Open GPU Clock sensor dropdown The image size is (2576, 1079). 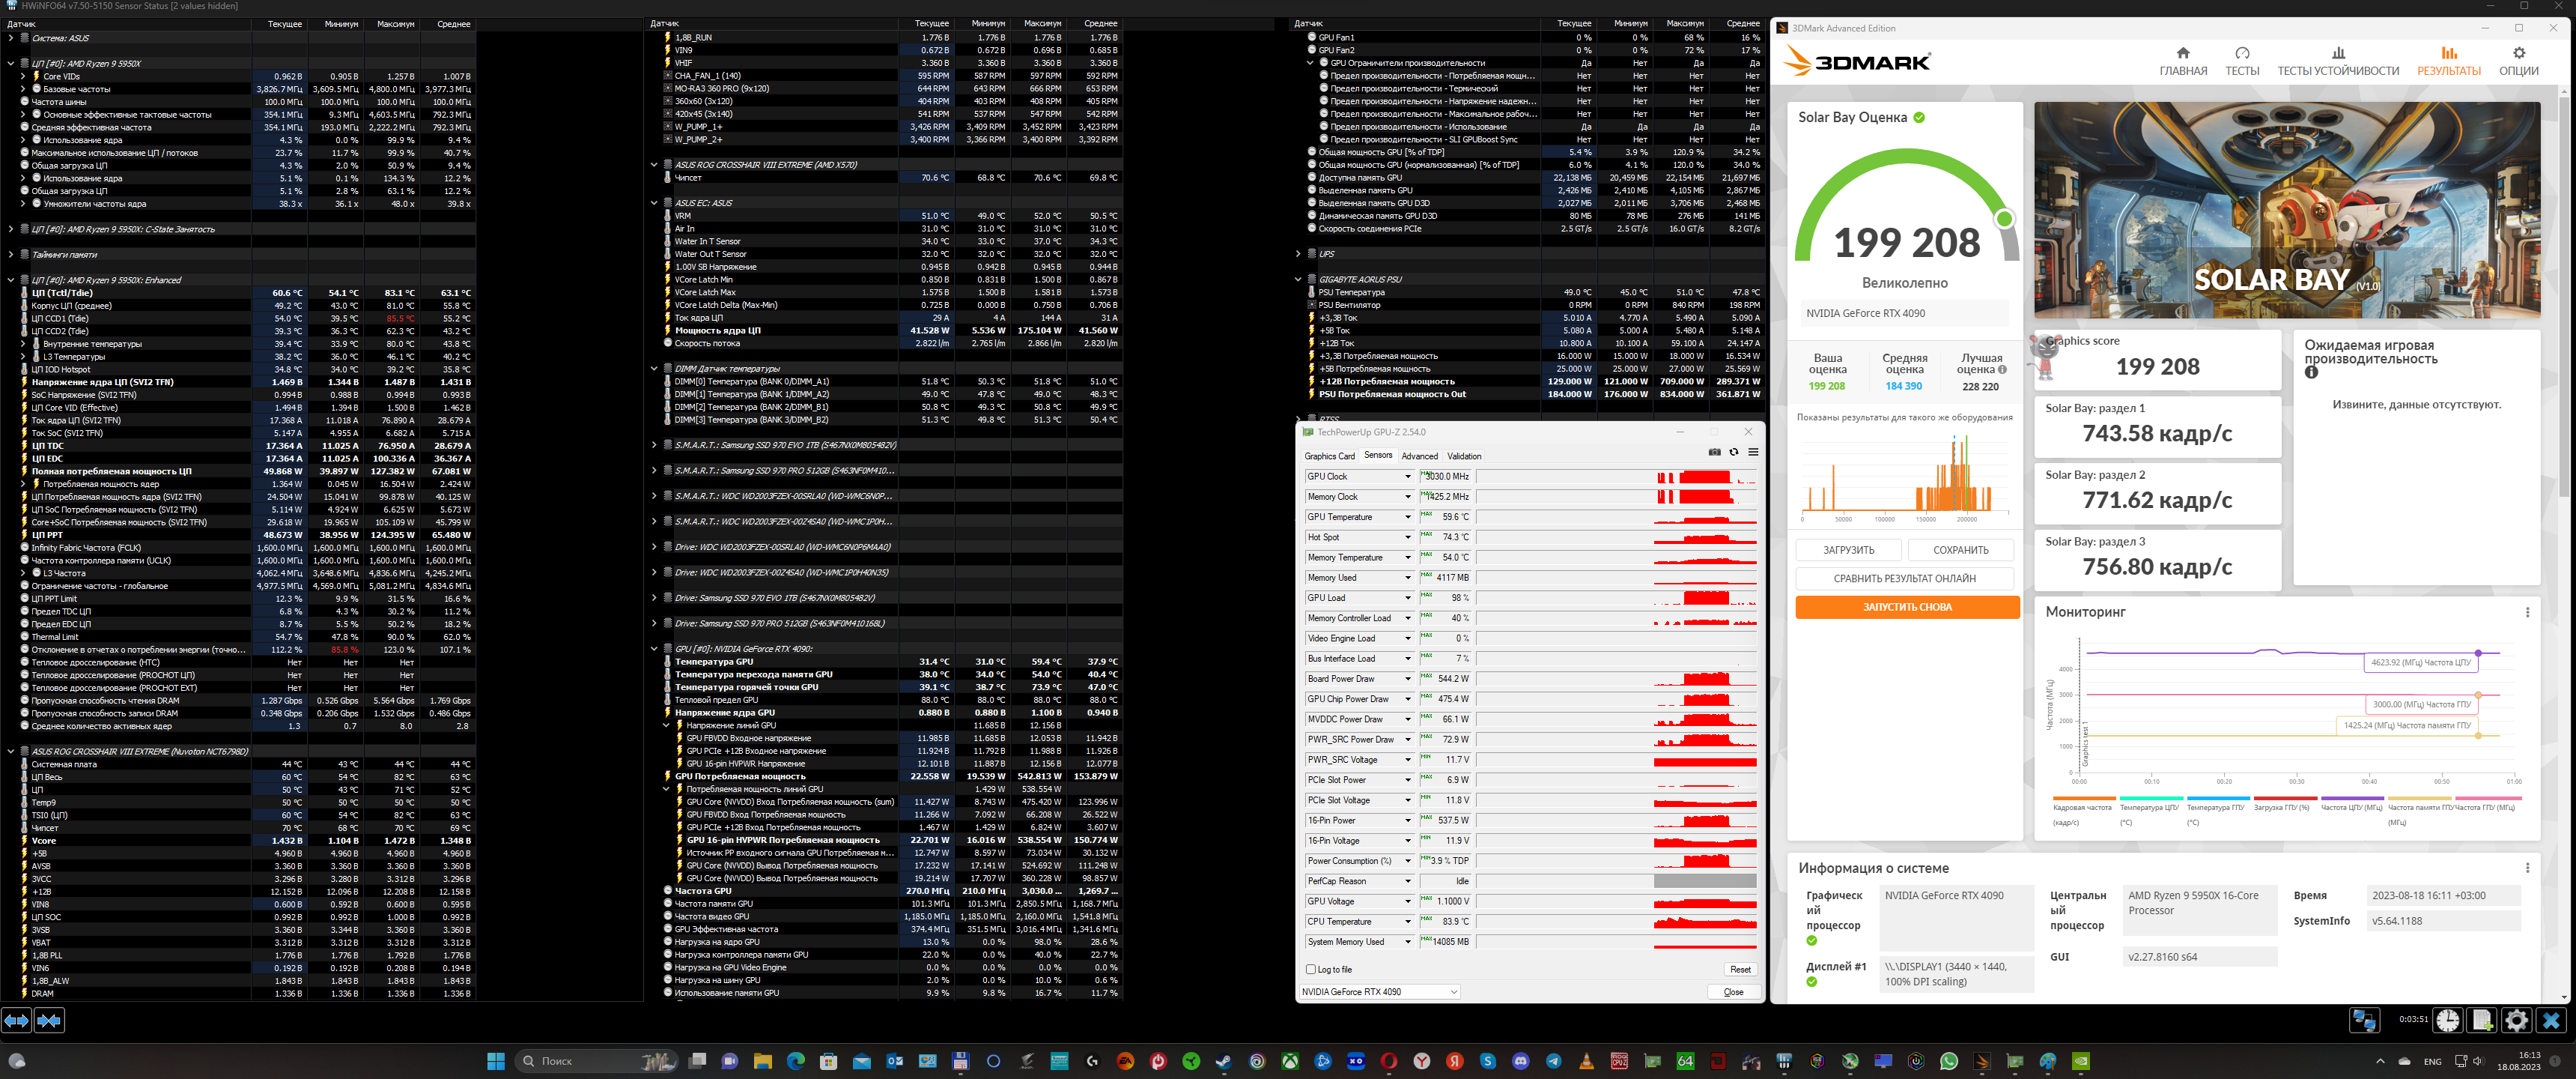pos(1407,477)
